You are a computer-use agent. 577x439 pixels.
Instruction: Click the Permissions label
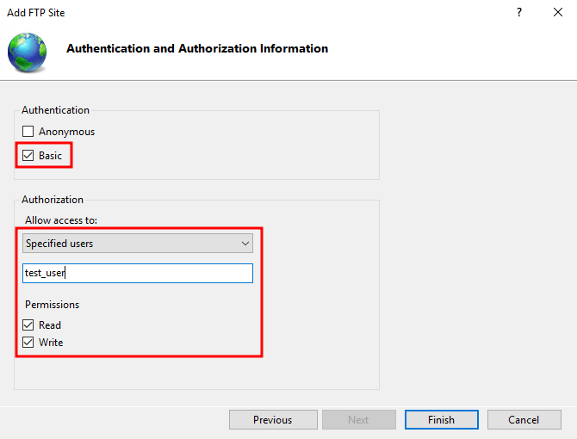point(52,305)
